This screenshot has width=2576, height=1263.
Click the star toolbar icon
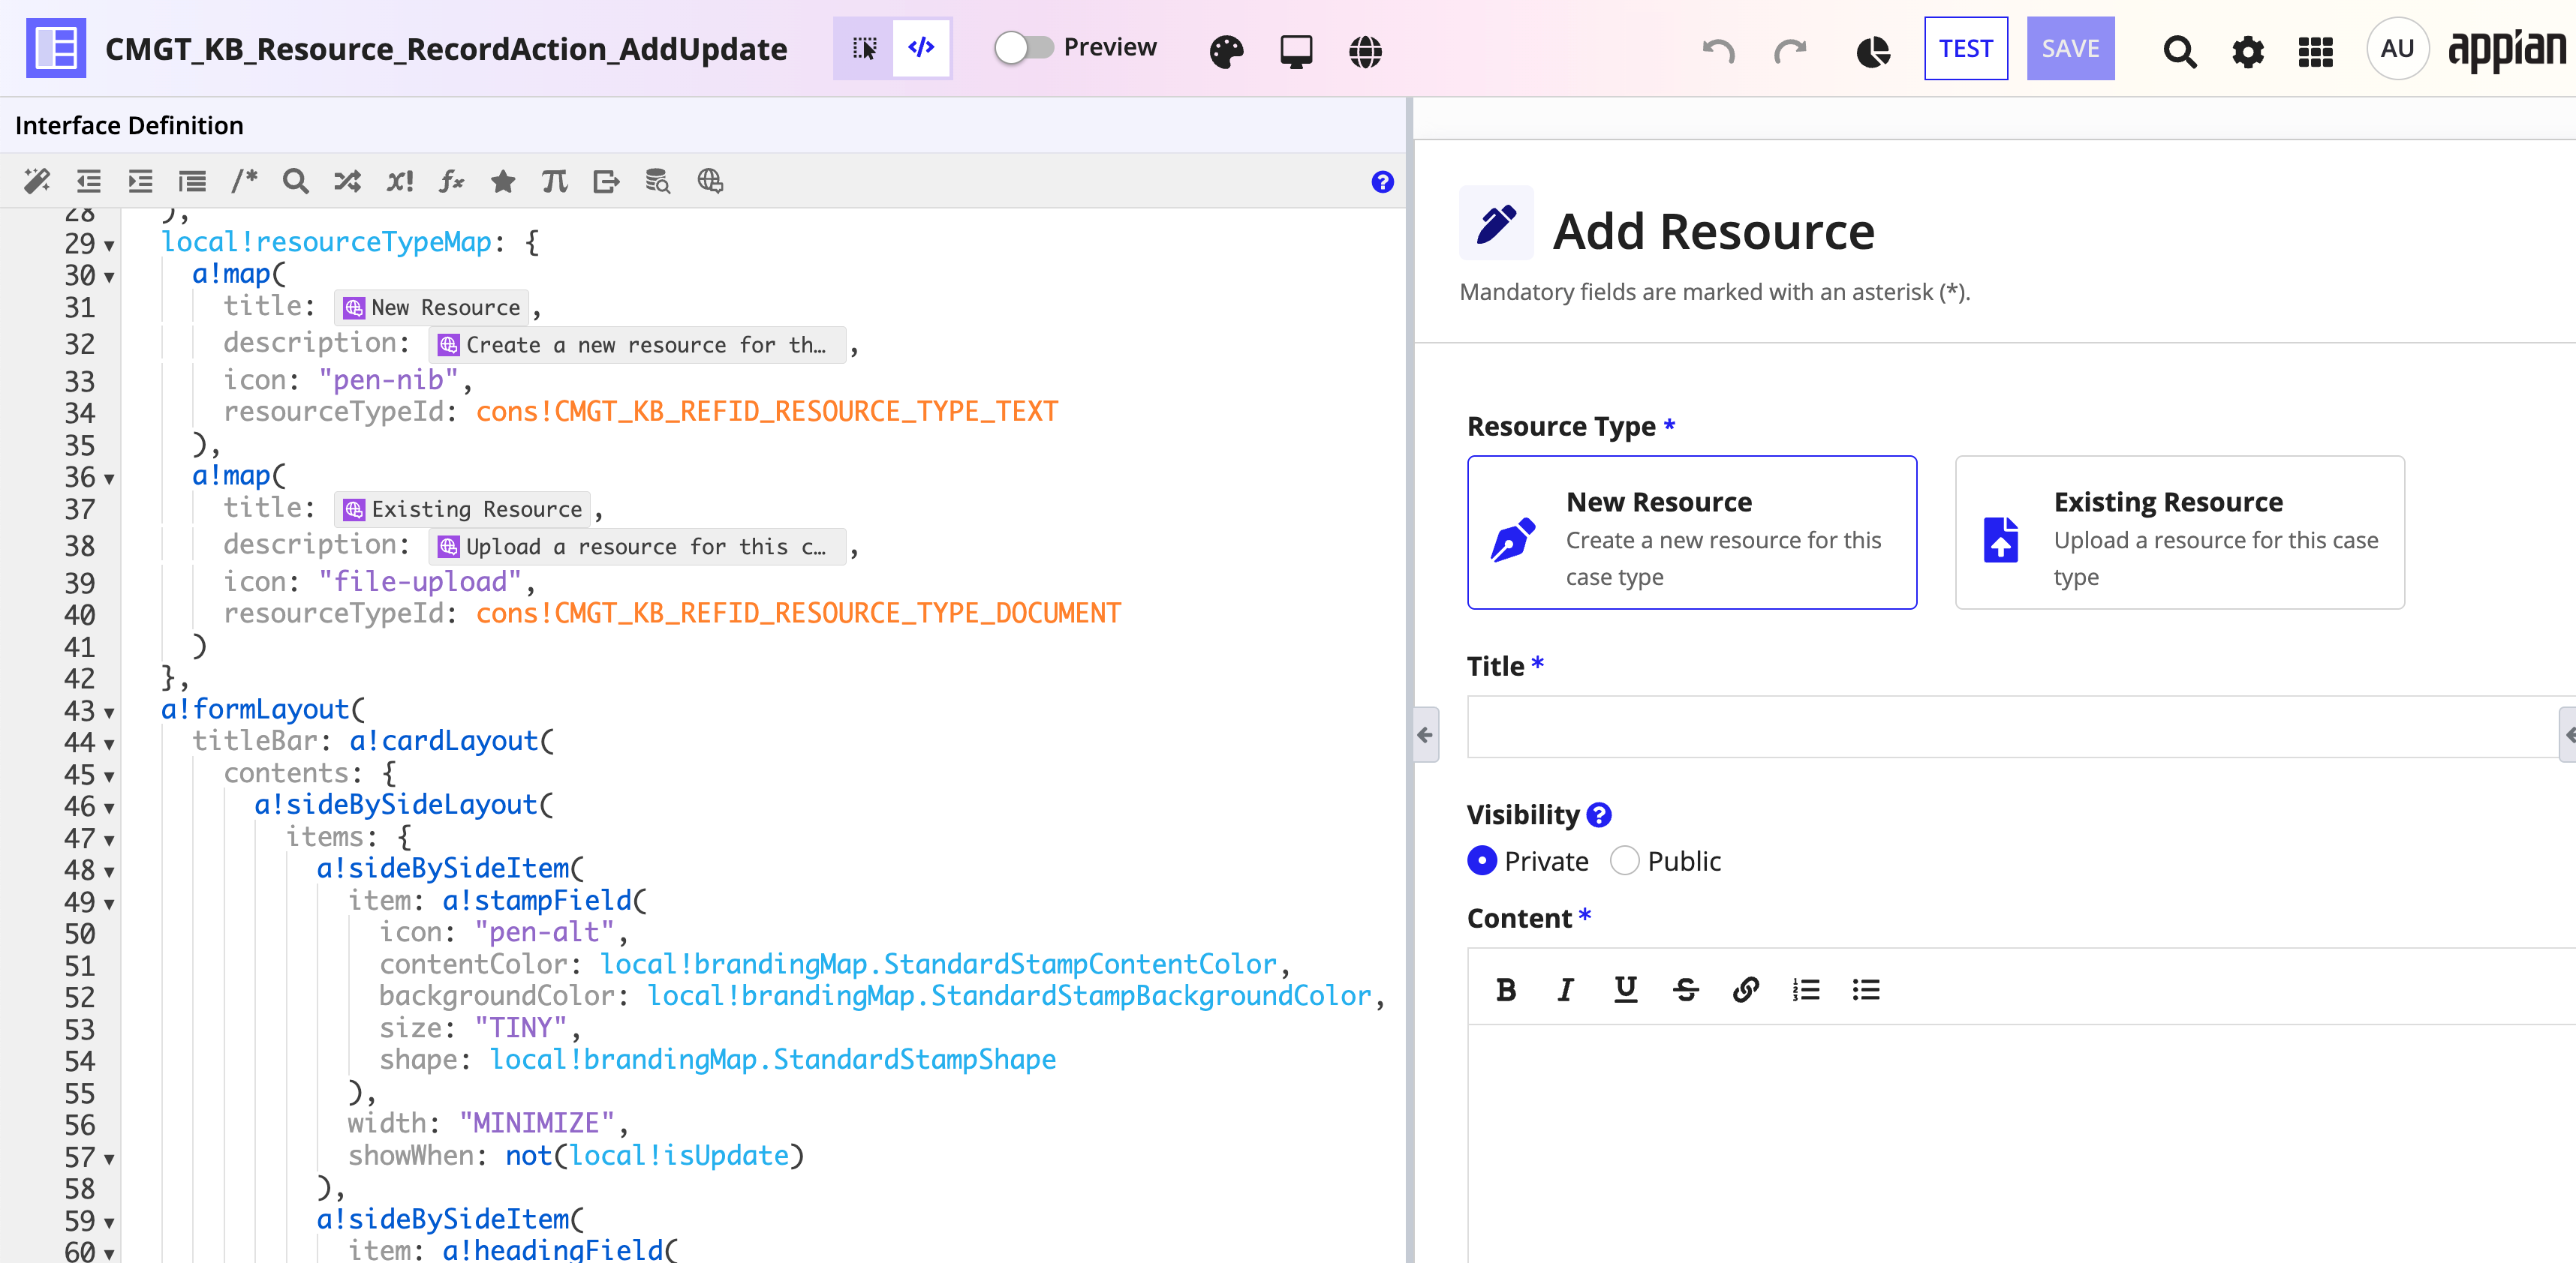[503, 181]
